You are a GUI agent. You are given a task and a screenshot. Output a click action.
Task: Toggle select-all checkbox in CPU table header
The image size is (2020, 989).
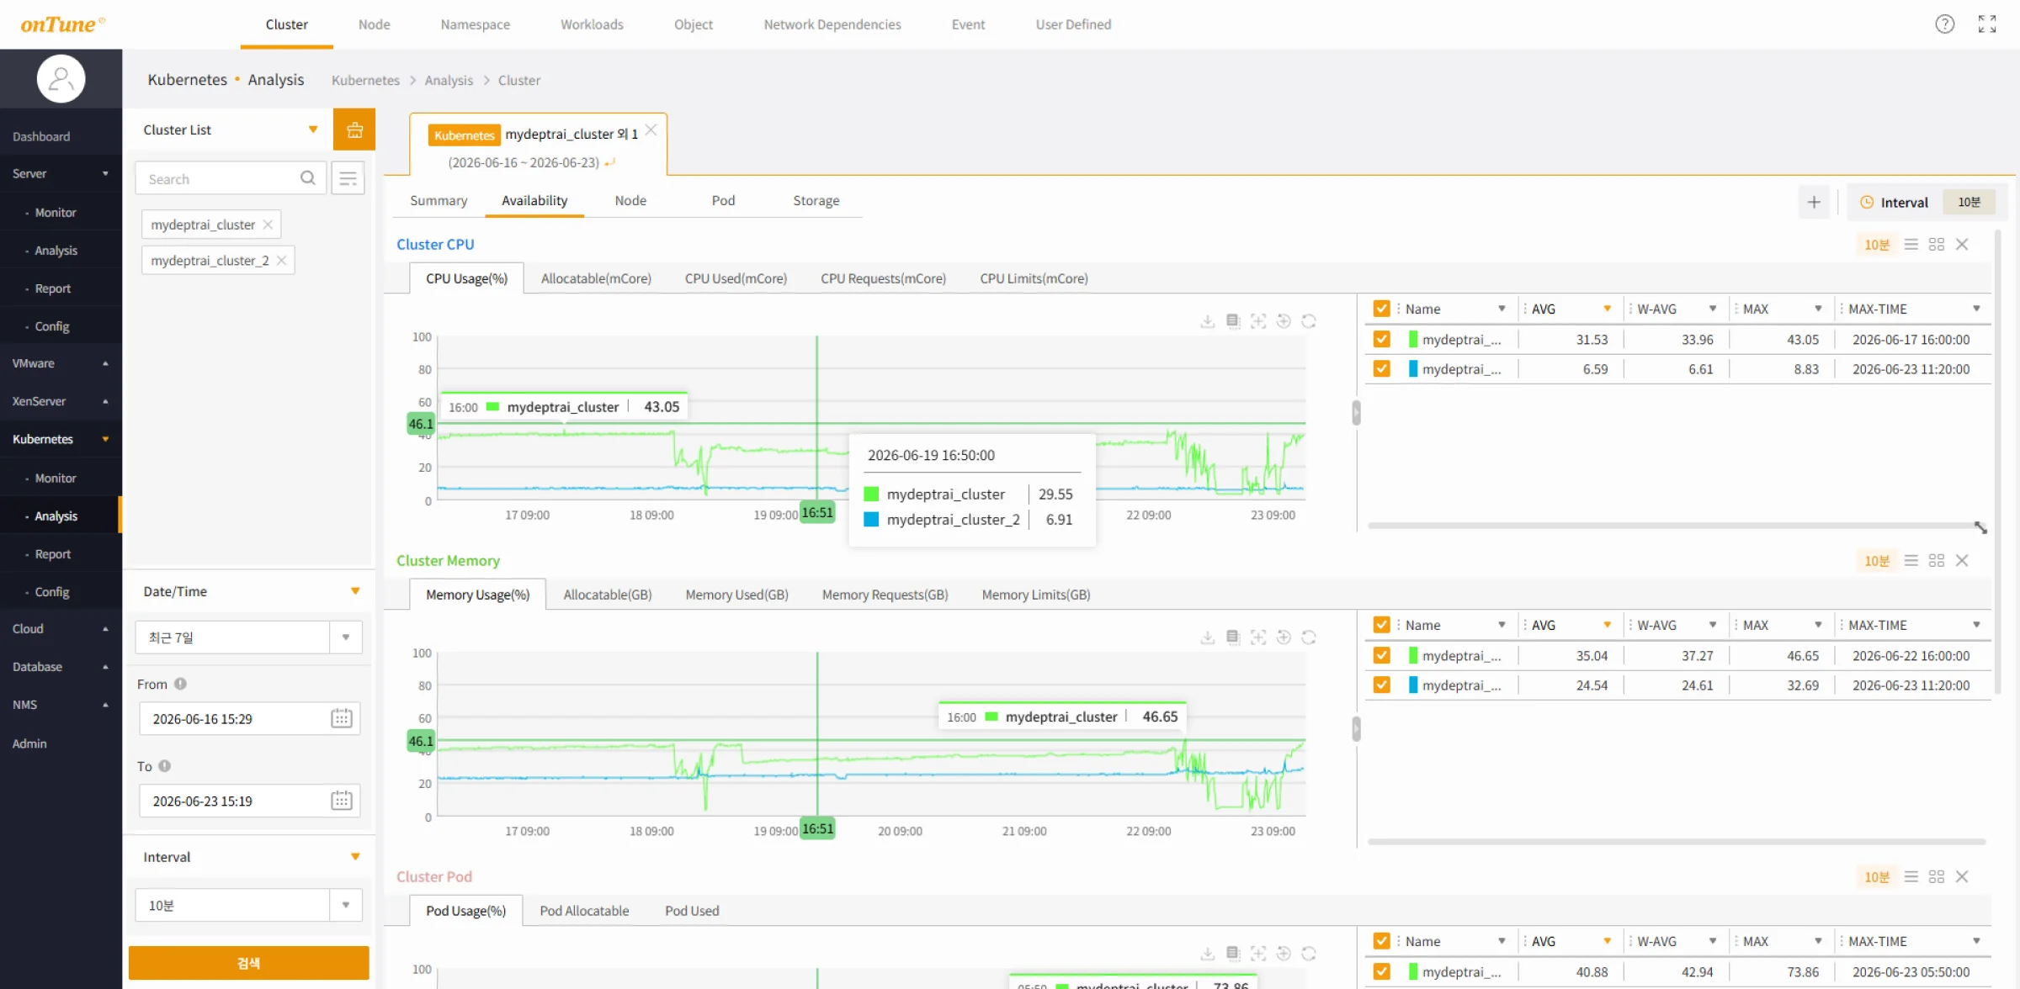pos(1381,309)
